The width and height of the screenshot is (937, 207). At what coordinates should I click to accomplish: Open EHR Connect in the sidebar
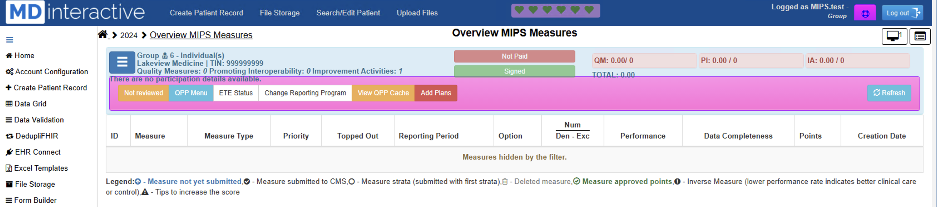[33, 152]
